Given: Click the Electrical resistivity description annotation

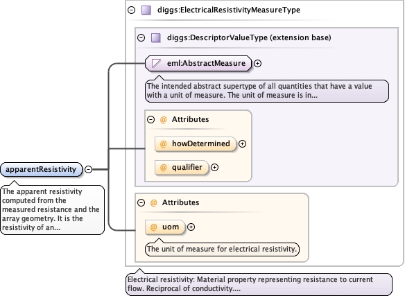Looking at the screenshot, I should (259, 284).
